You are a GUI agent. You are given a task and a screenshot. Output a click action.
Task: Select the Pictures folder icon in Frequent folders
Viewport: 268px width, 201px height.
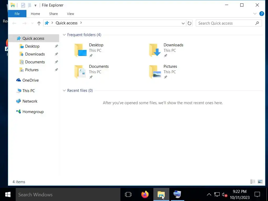155,72
